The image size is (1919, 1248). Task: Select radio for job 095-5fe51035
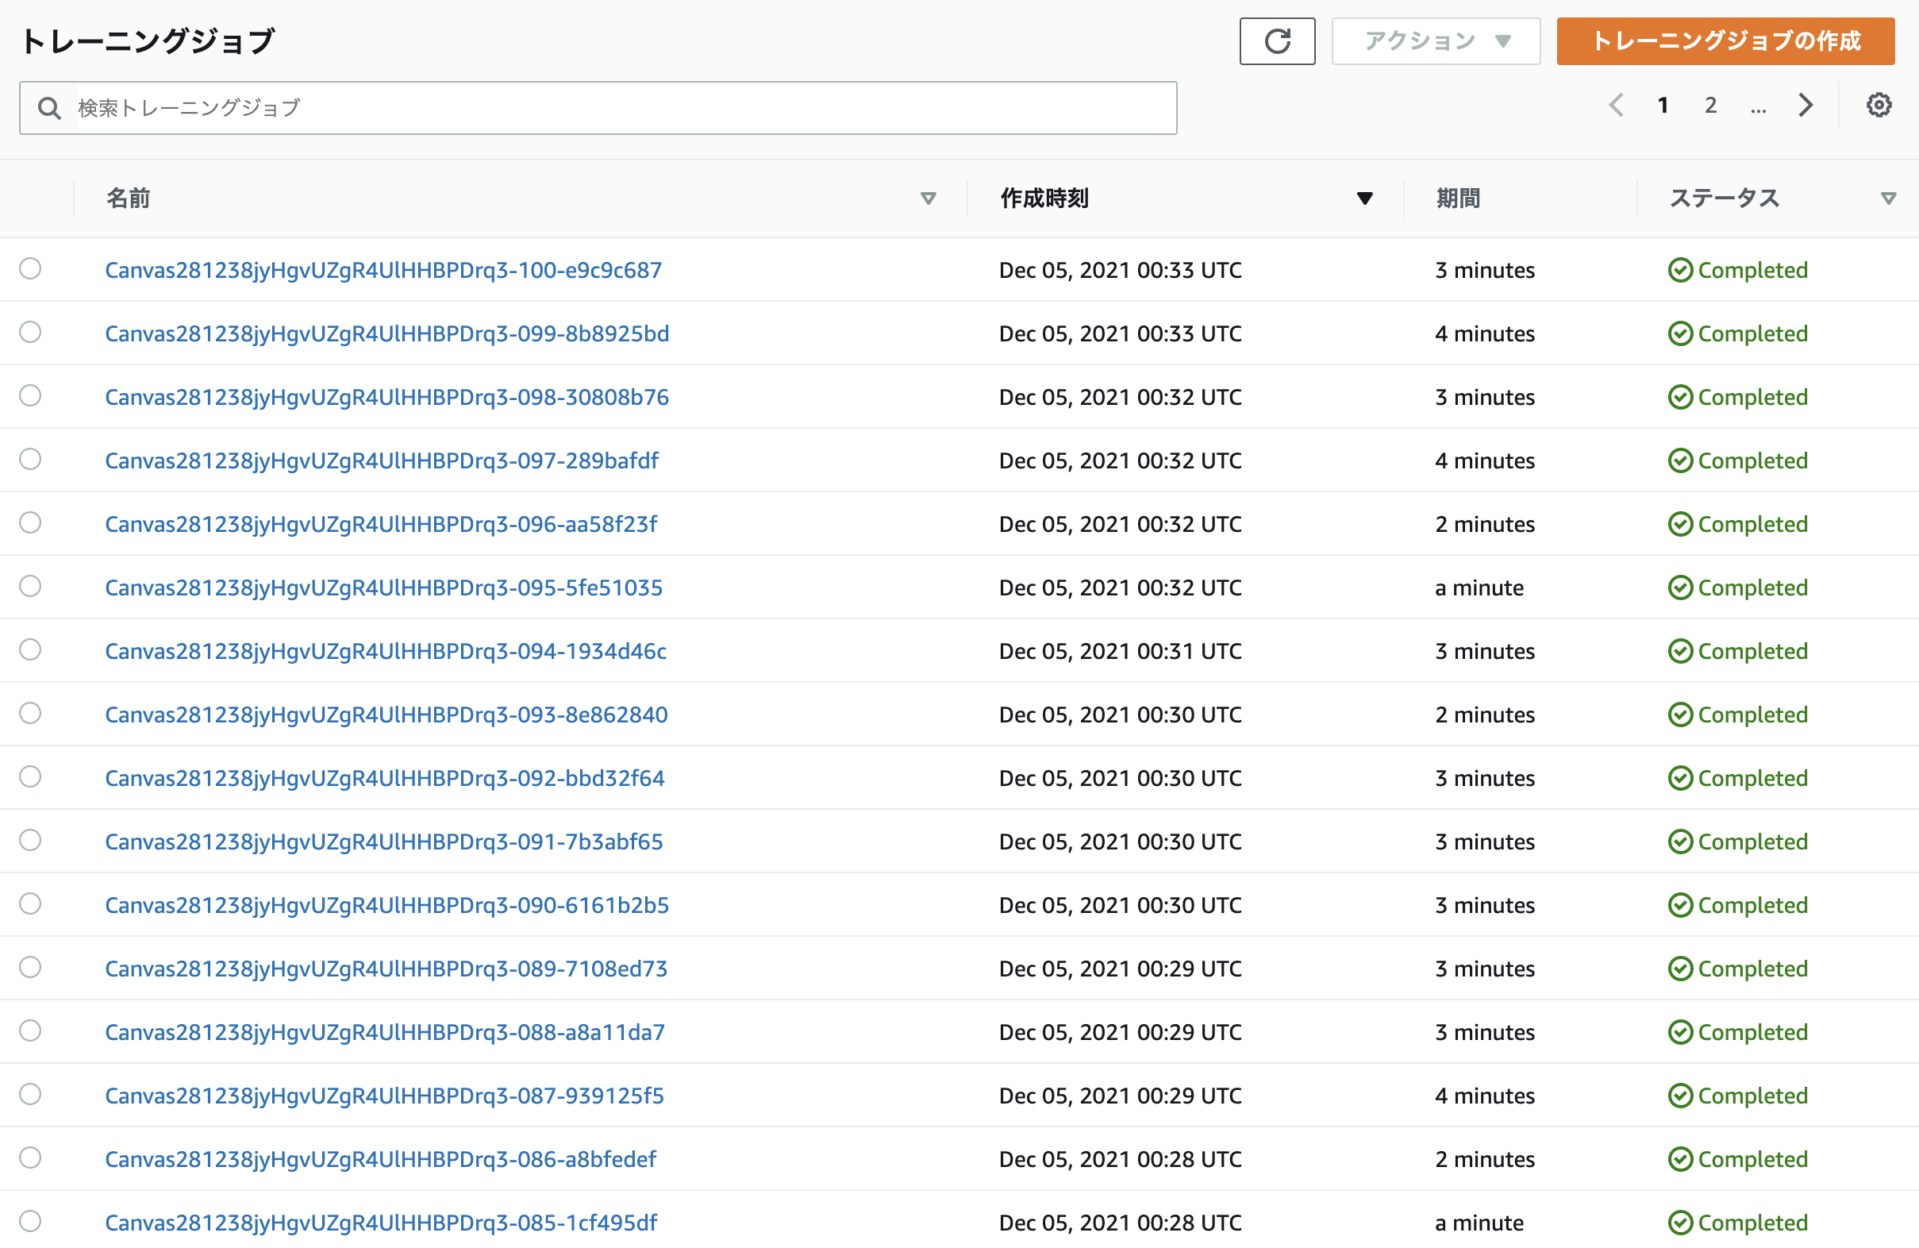(x=31, y=587)
